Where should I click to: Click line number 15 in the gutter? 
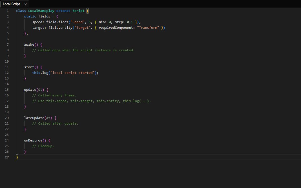pos(7,90)
